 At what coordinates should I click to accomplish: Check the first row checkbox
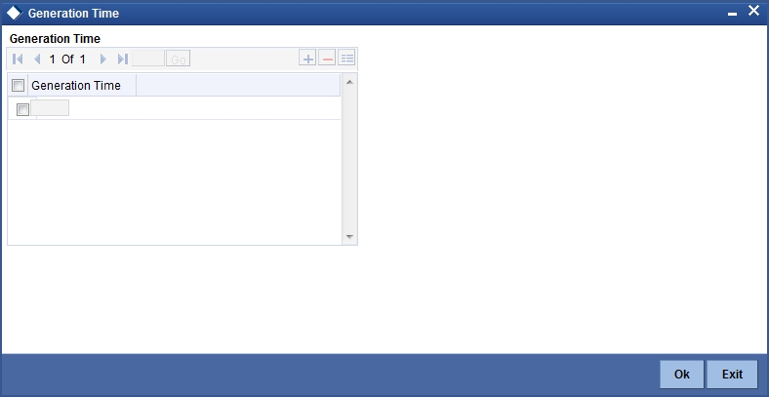(x=22, y=109)
